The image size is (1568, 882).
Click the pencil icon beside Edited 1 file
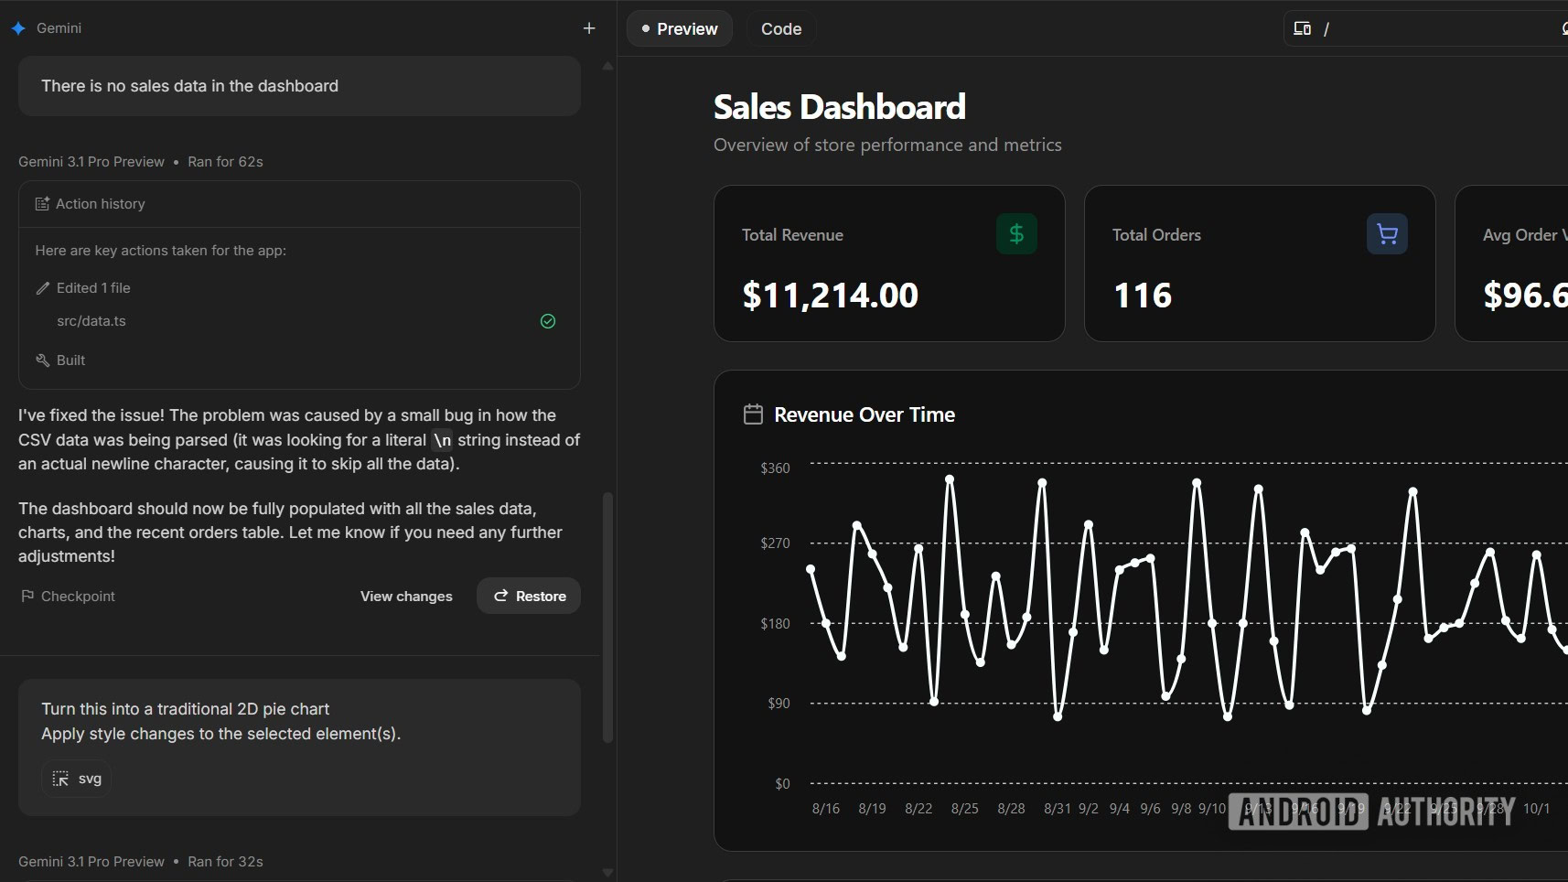coord(42,288)
